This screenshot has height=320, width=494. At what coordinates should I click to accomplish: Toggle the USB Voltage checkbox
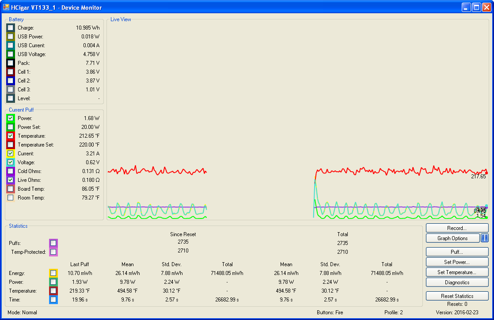[11, 54]
